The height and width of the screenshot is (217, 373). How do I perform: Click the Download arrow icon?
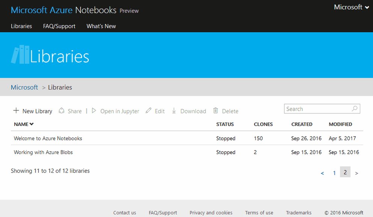point(174,110)
